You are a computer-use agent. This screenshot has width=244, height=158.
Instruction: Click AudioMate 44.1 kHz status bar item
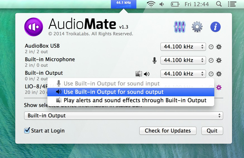point(124,4)
